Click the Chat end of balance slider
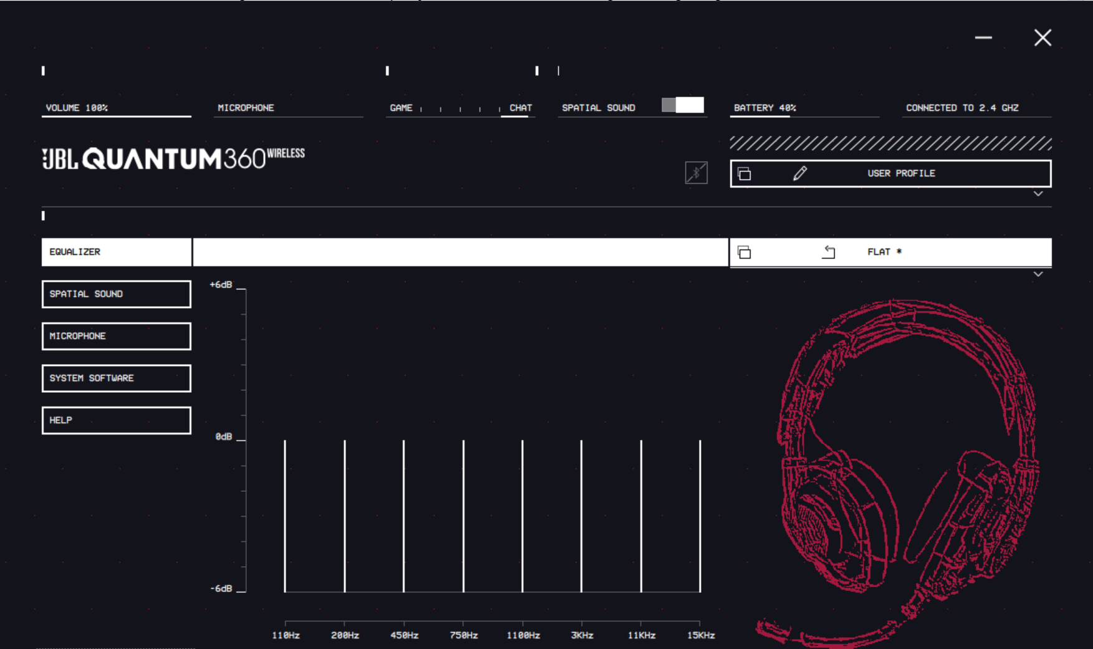The height and width of the screenshot is (649, 1093). click(x=521, y=108)
